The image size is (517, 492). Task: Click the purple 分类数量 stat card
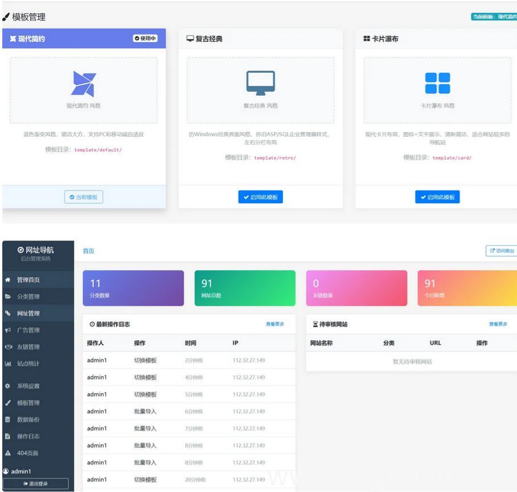tap(133, 288)
